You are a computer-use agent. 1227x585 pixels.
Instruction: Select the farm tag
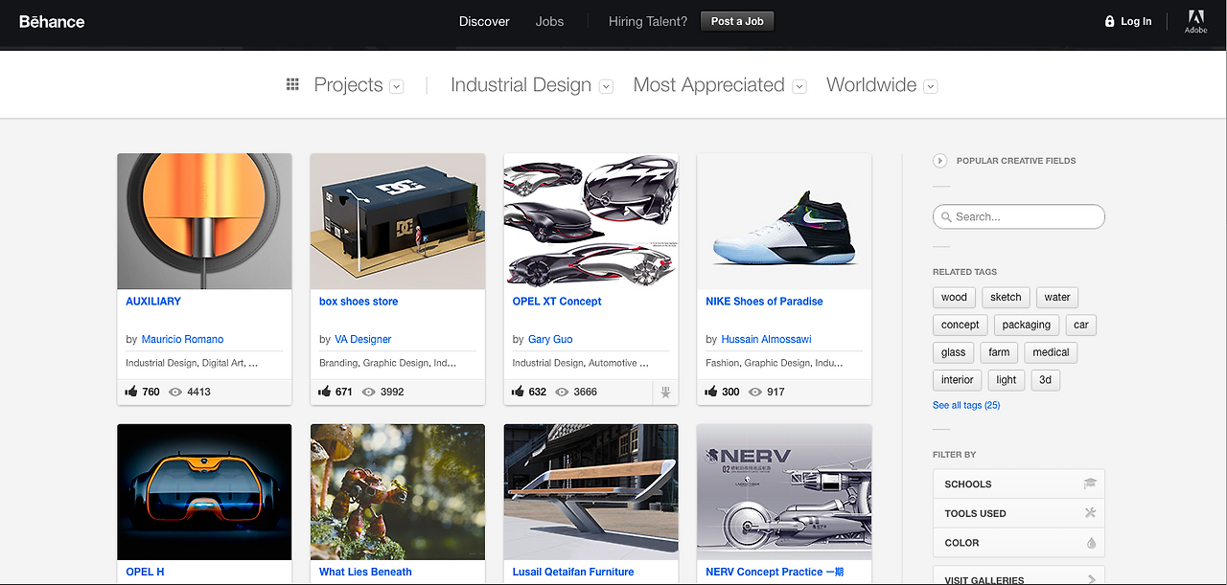click(999, 352)
